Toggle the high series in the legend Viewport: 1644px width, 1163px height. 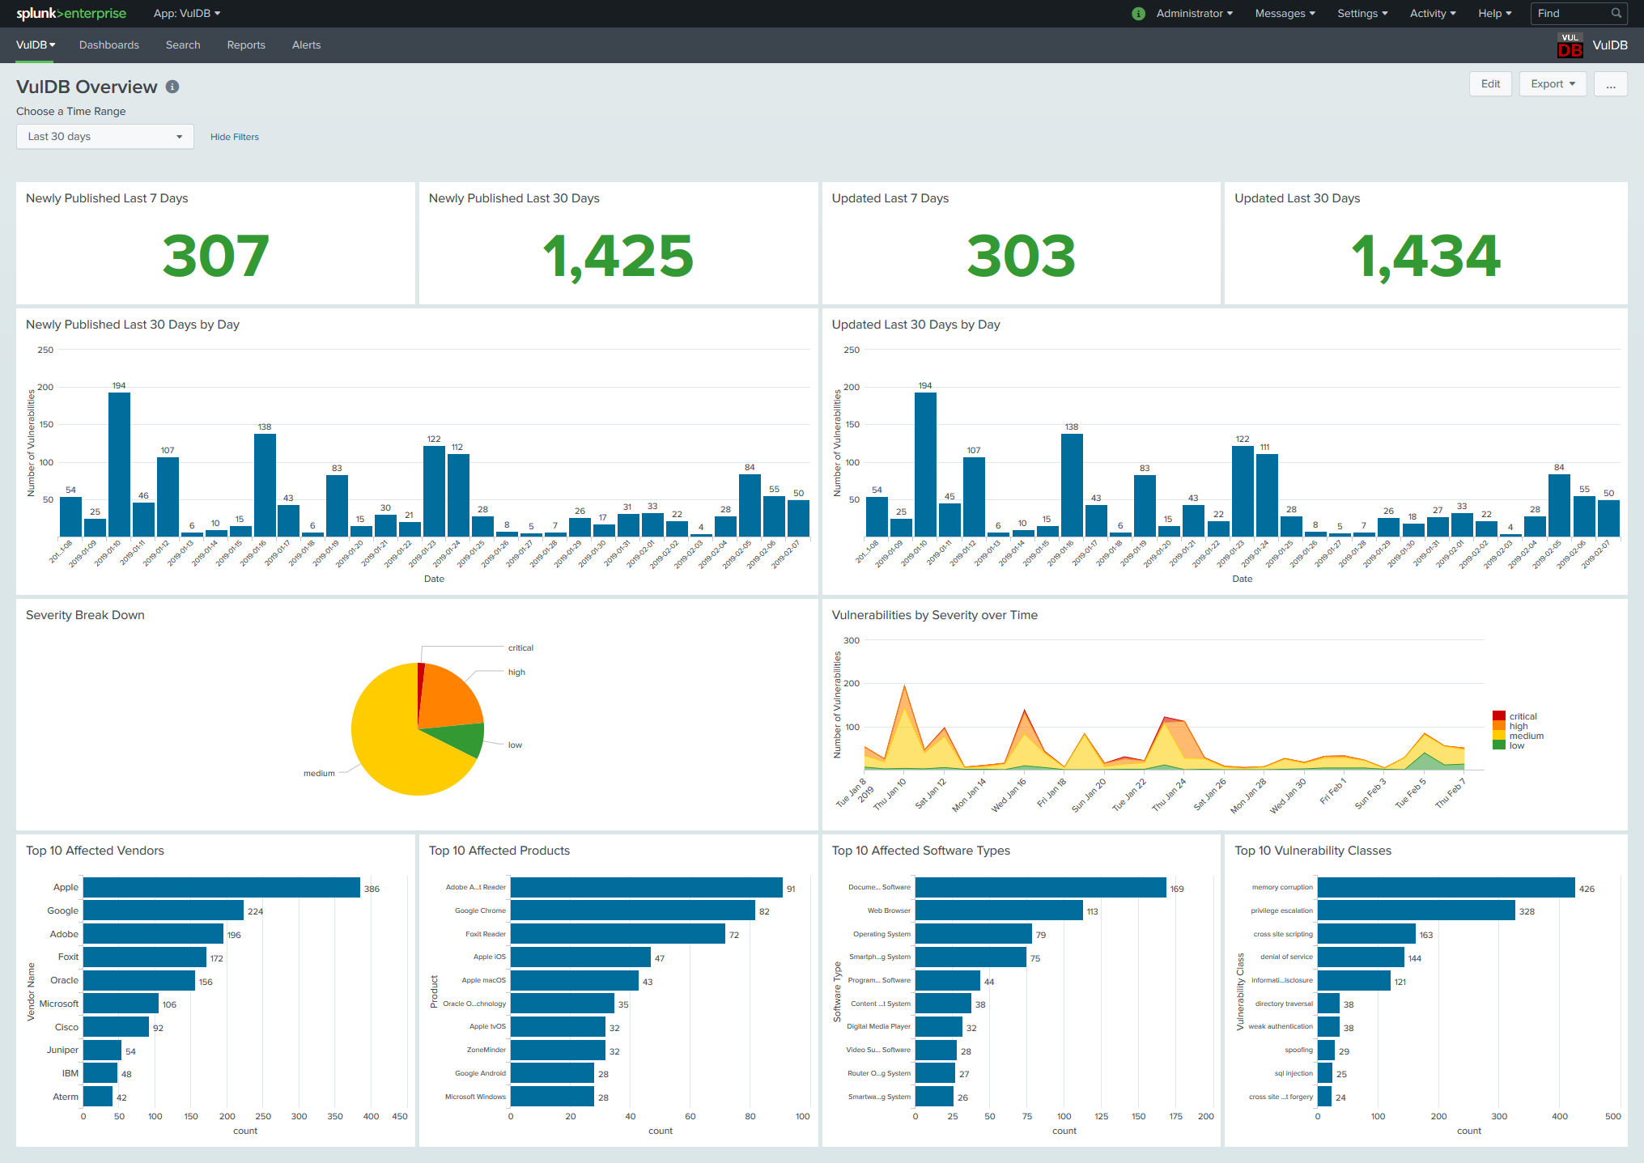[x=1510, y=726]
